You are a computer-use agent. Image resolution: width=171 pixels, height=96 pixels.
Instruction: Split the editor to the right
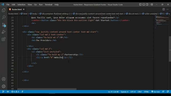click(x=164, y=9)
